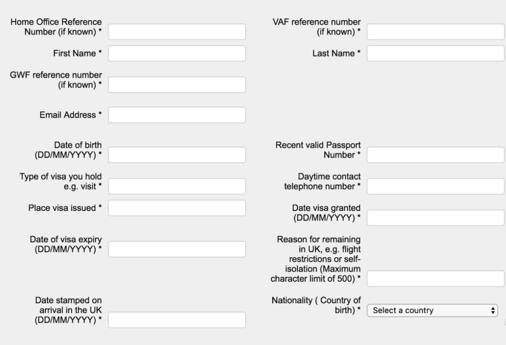
Task: Click the arrows on the country selector
Action: click(493, 310)
